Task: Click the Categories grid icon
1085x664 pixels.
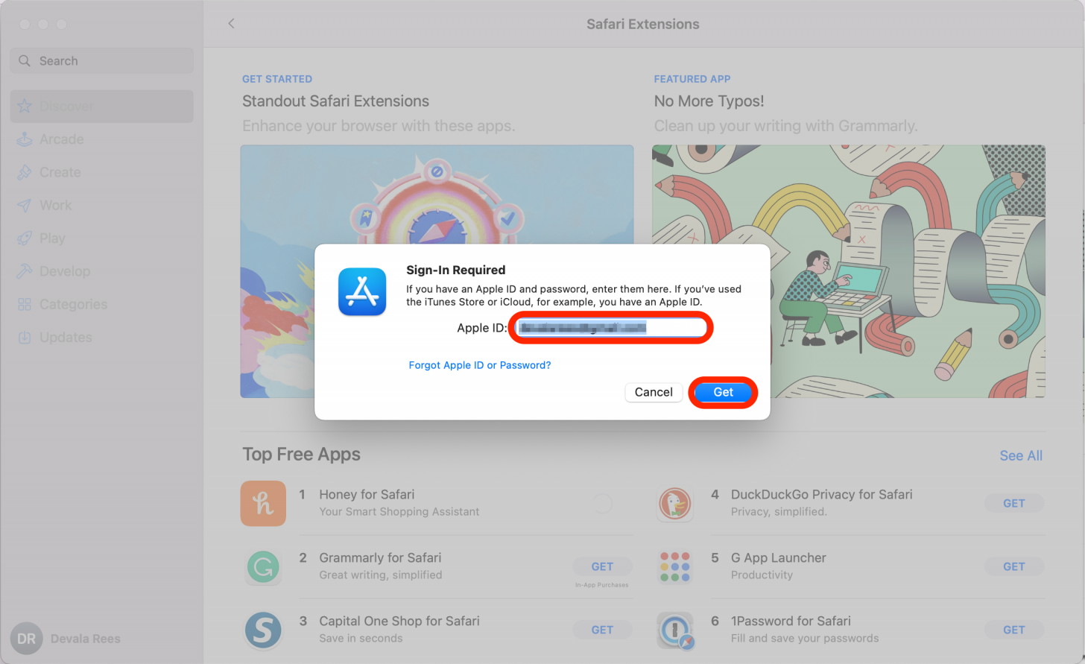Action: coord(25,304)
